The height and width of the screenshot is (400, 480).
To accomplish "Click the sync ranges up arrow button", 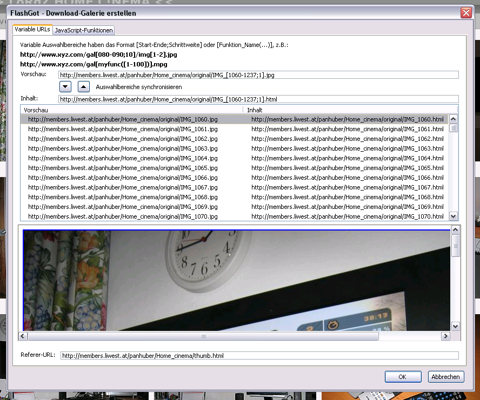I will (x=84, y=87).
